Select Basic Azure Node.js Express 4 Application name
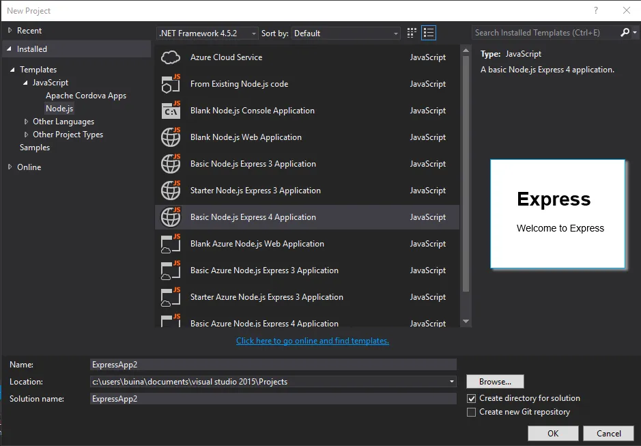Image resolution: width=641 pixels, height=446 pixels. pyautogui.click(x=264, y=323)
